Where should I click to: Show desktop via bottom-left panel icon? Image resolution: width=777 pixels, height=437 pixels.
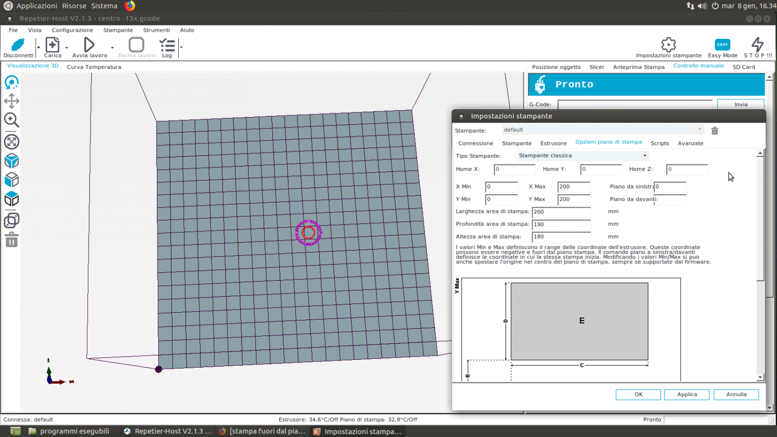point(16,431)
